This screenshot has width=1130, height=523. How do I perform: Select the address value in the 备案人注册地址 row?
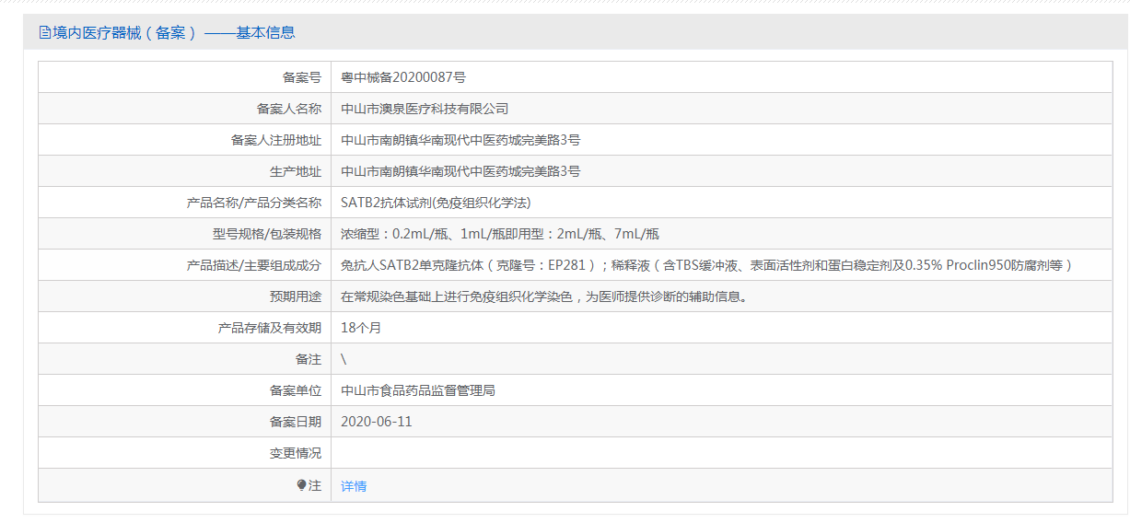tap(460, 140)
